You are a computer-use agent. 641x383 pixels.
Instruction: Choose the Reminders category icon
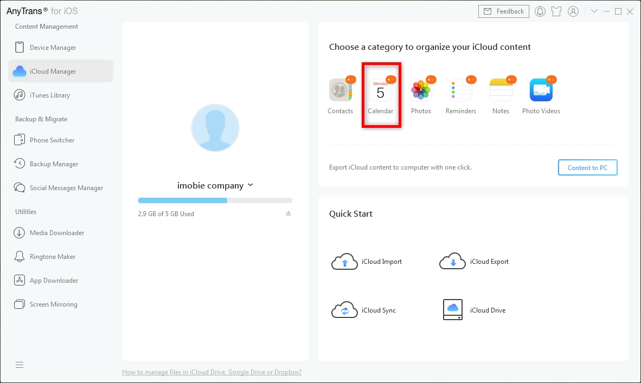461,90
